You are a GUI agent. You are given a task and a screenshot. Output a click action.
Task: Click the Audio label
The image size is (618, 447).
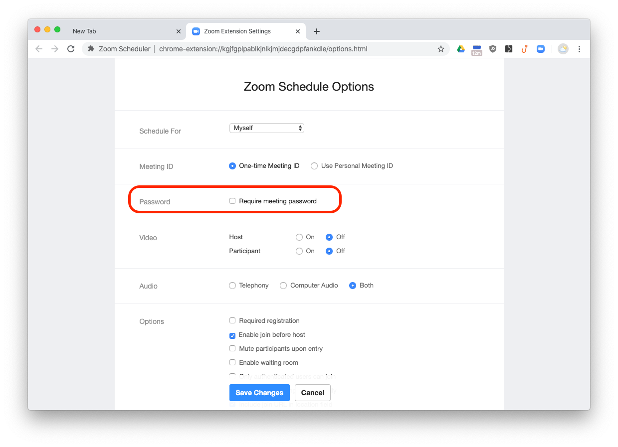[x=148, y=286]
